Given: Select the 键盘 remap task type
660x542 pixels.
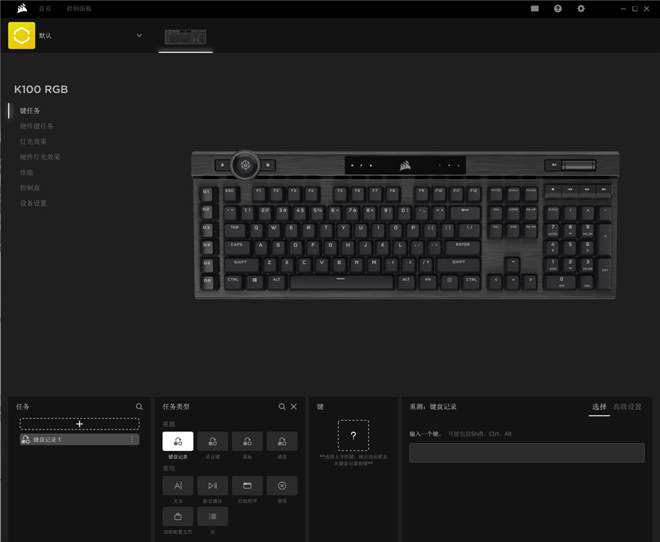Looking at the screenshot, I should click(x=282, y=441).
